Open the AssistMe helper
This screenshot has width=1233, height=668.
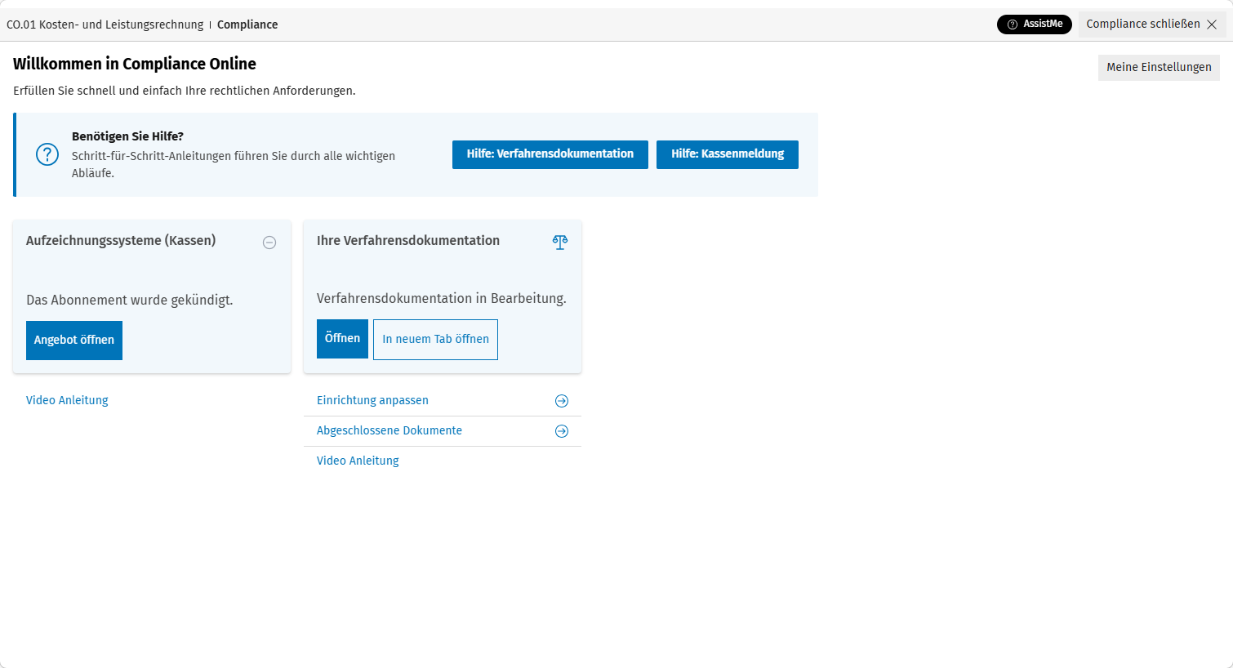click(x=1035, y=24)
